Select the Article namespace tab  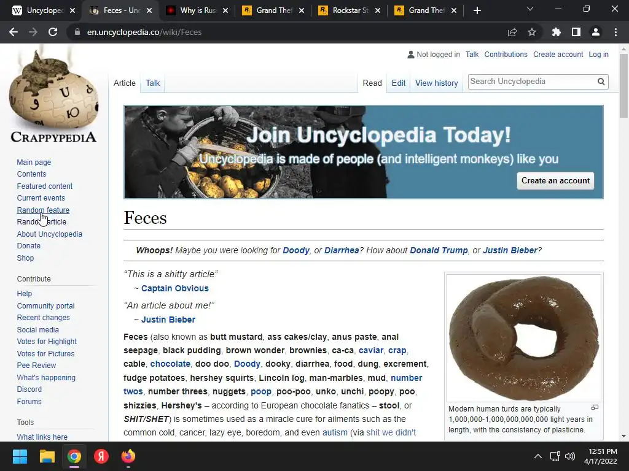124,83
